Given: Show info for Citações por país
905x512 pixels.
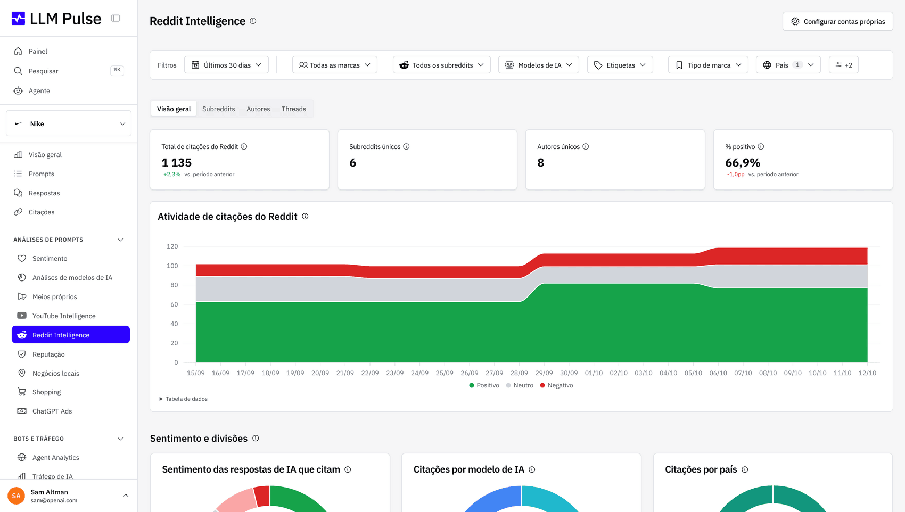Looking at the screenshot, I should tap(745, 469).
